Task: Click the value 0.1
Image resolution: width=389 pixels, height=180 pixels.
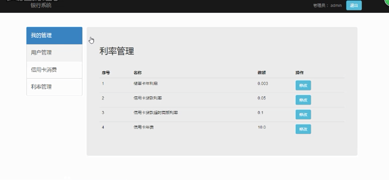Action: (x=260, y=113)
